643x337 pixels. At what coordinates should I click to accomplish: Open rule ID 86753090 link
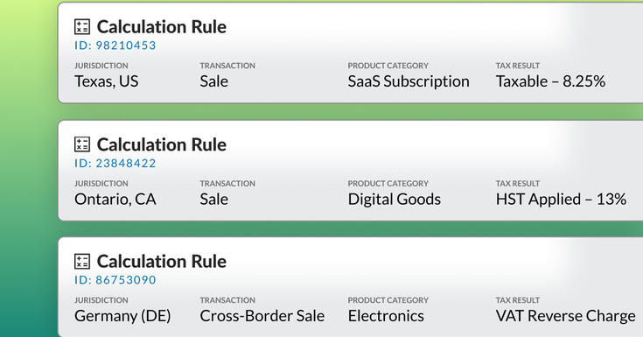coord(115,280)
